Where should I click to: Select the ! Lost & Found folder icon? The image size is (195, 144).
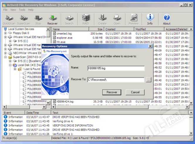[20, 69]
